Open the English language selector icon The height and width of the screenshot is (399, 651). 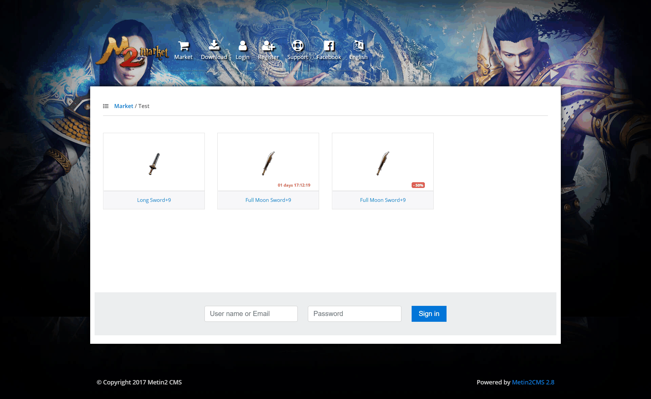358,46
